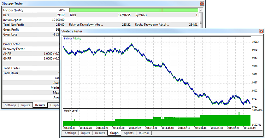Click the History Quality green bar
Screen dimensions: 265x138
(x=134, y=10)
